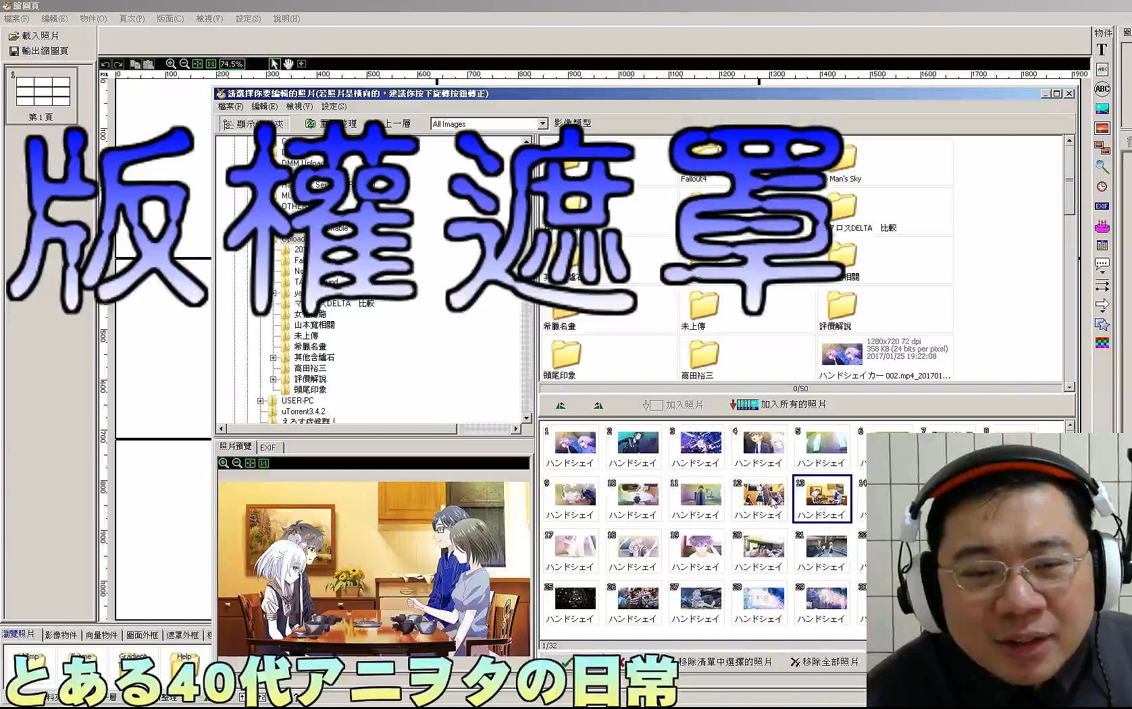Viewport: 1132px width, 709px height.
Task: Fit canvas to window icon
Action: 197,64
